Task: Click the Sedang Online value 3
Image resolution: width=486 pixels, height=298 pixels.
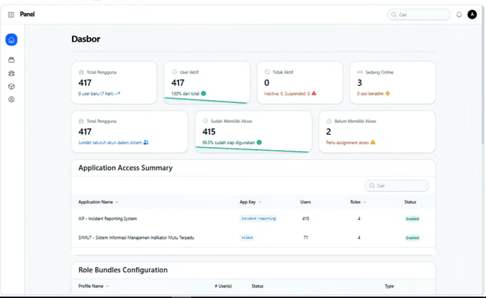Action: (x=359, y=83)
